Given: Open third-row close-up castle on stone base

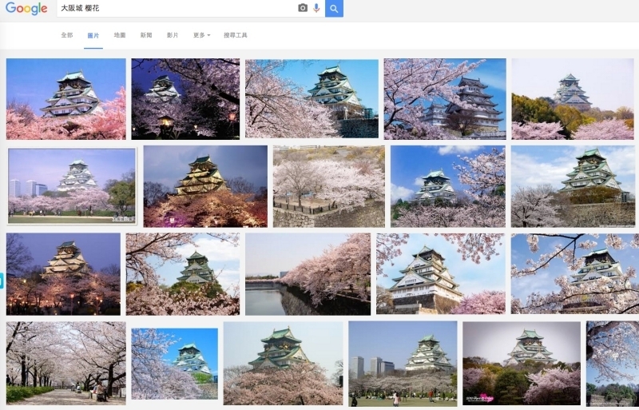Looking at the screenshot, I should click(x=441, y=274).
